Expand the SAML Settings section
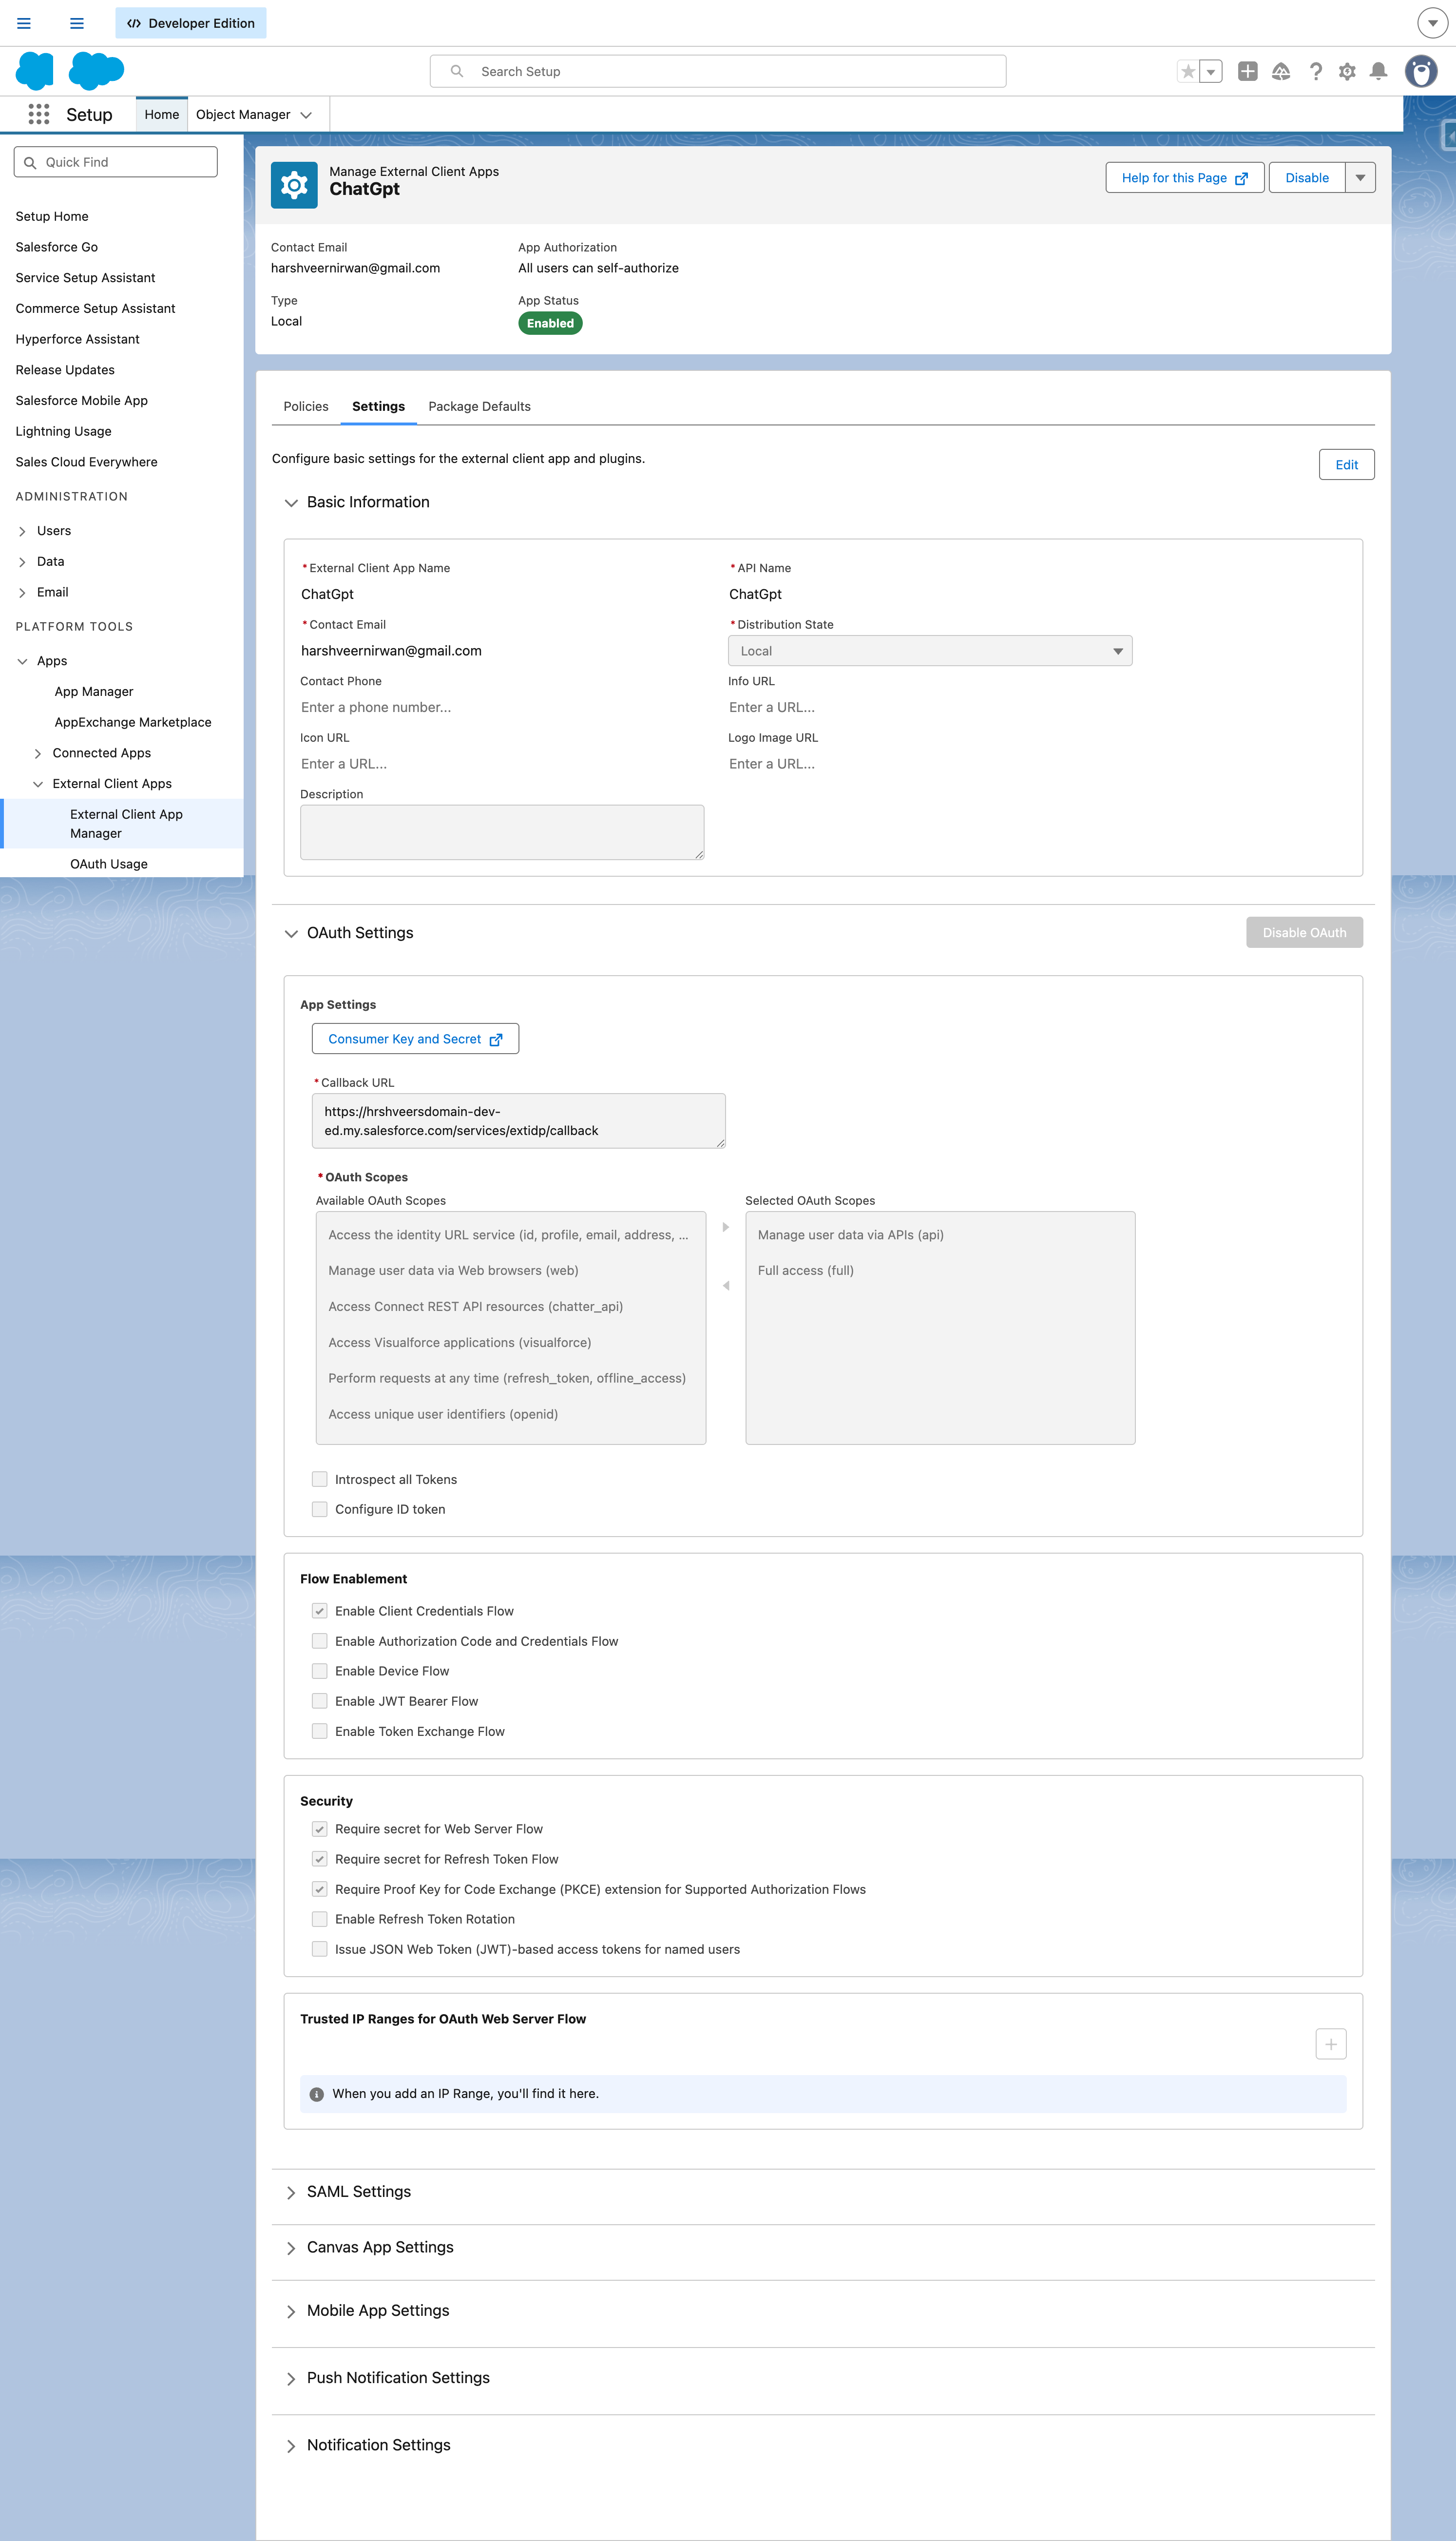1456x2541 pixels. 291,2192
